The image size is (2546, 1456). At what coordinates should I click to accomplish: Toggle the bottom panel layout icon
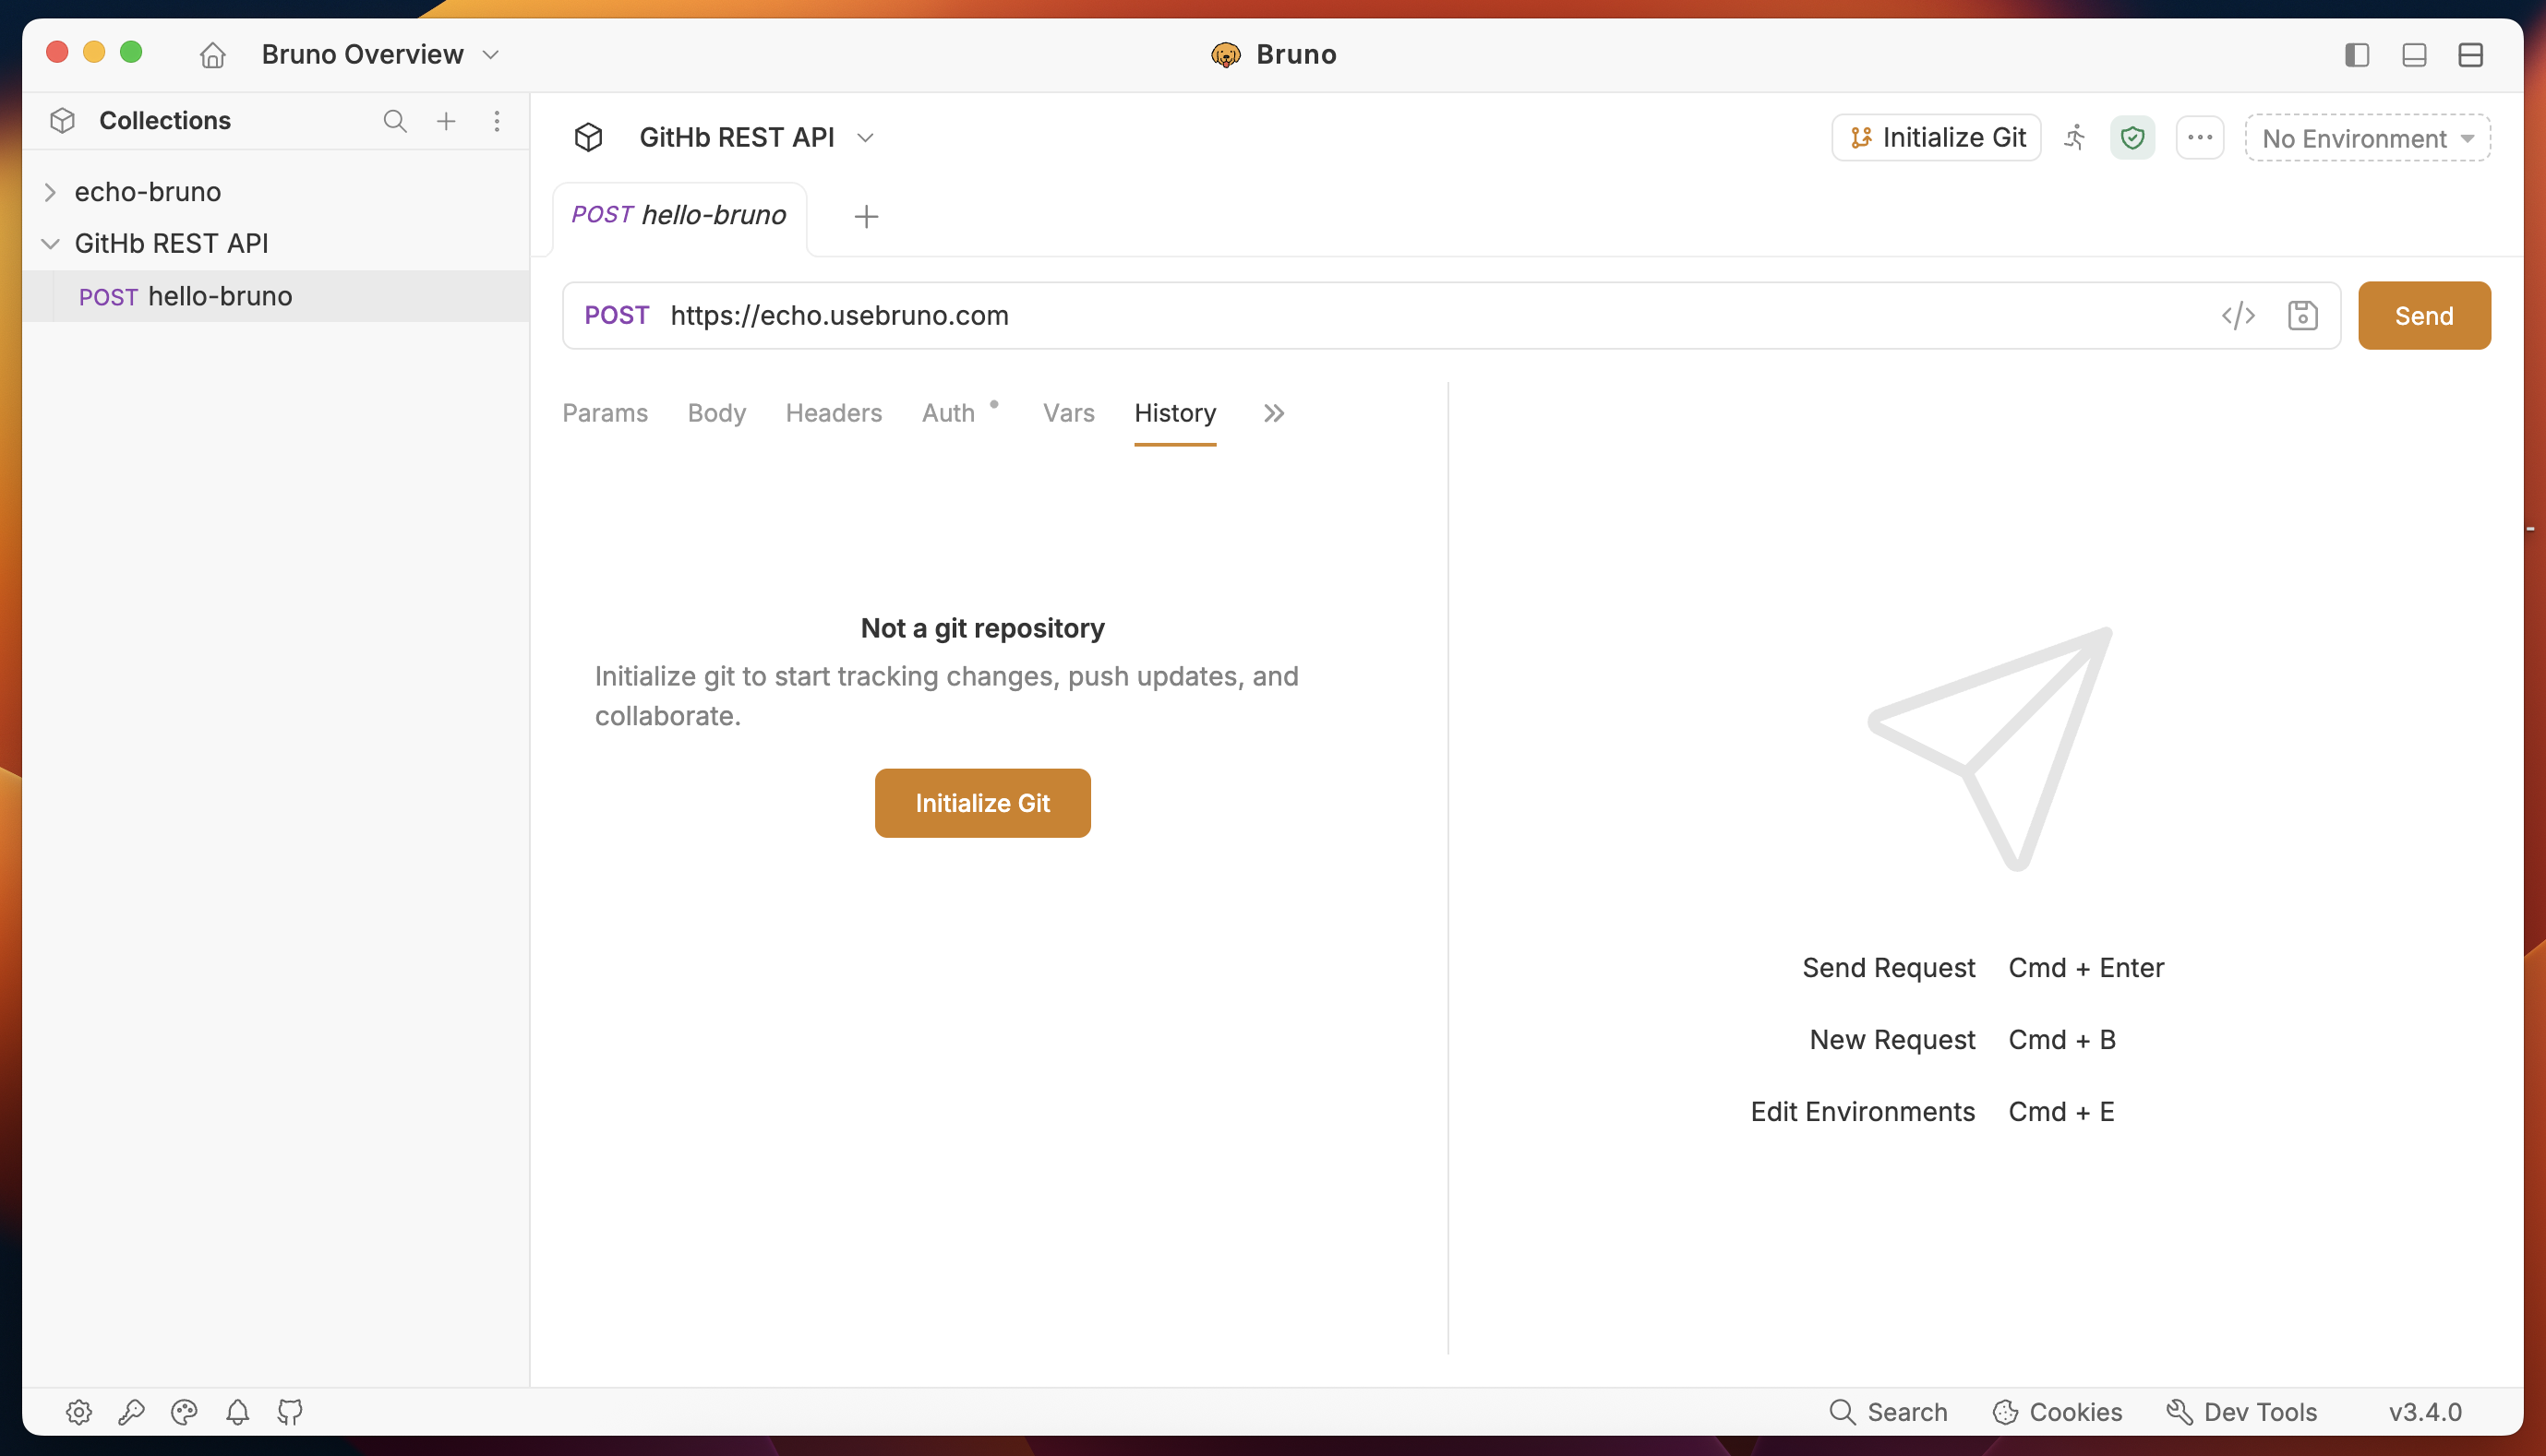(x=2414, y=55)
